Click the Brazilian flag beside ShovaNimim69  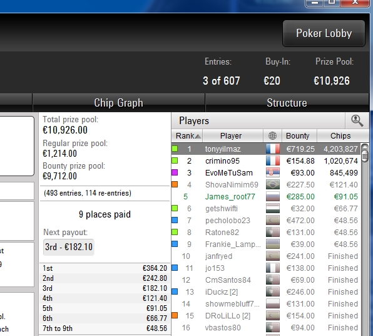tap(273, 185)
